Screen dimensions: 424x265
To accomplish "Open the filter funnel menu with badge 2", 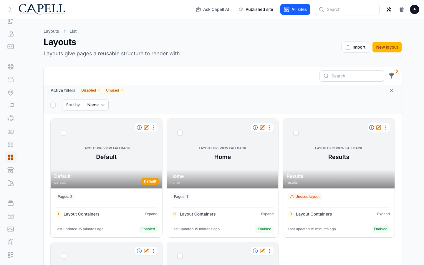I will pyautogui.click(x=392, y=76).
